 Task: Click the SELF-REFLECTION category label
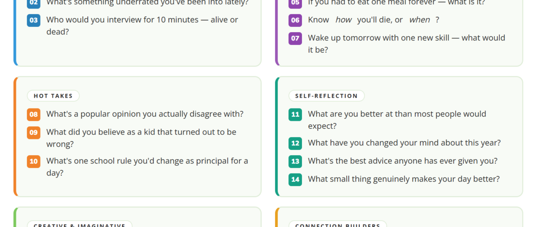point(326,96)
